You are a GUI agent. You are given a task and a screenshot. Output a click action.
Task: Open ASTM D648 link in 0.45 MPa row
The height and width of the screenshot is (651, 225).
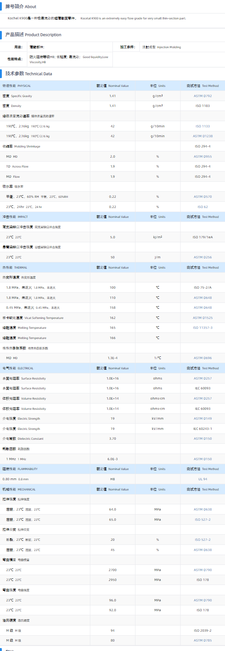[202, 308]
